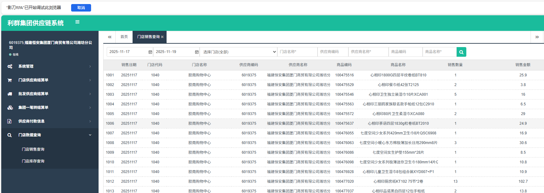
Task: Click the 门店名称 column header
Action: [x=199, y=65]
